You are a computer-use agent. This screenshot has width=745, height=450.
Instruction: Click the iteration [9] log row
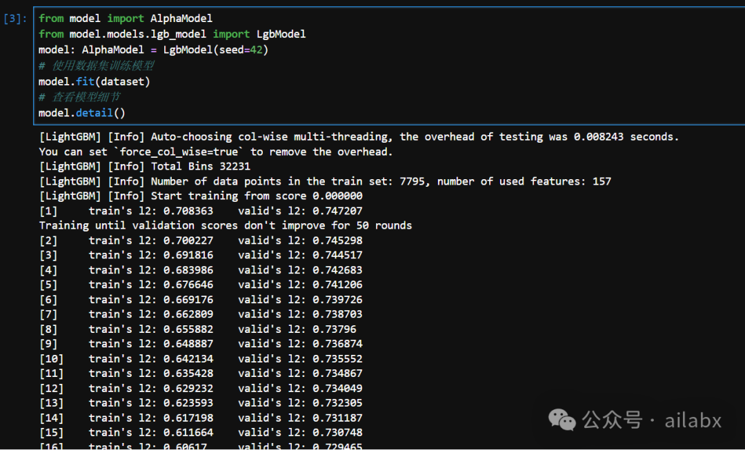click(201, 344)
